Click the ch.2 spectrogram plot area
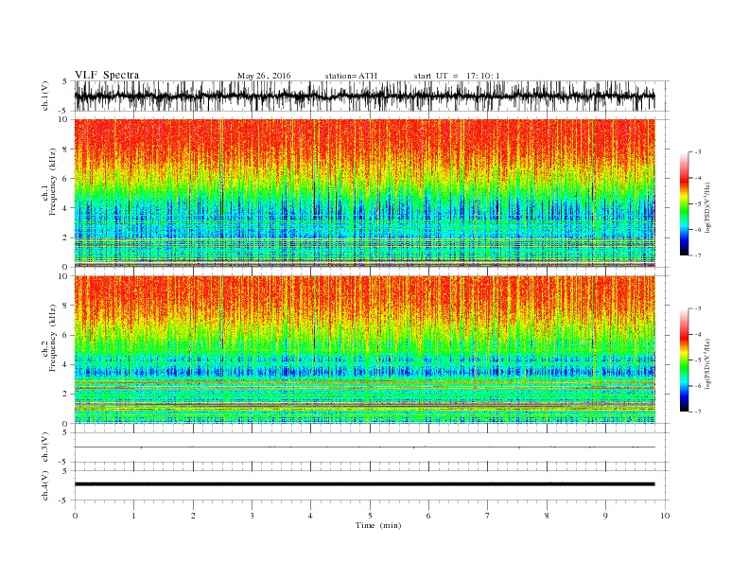The width and height of the screenshot is (749, 579). [364, 350]
